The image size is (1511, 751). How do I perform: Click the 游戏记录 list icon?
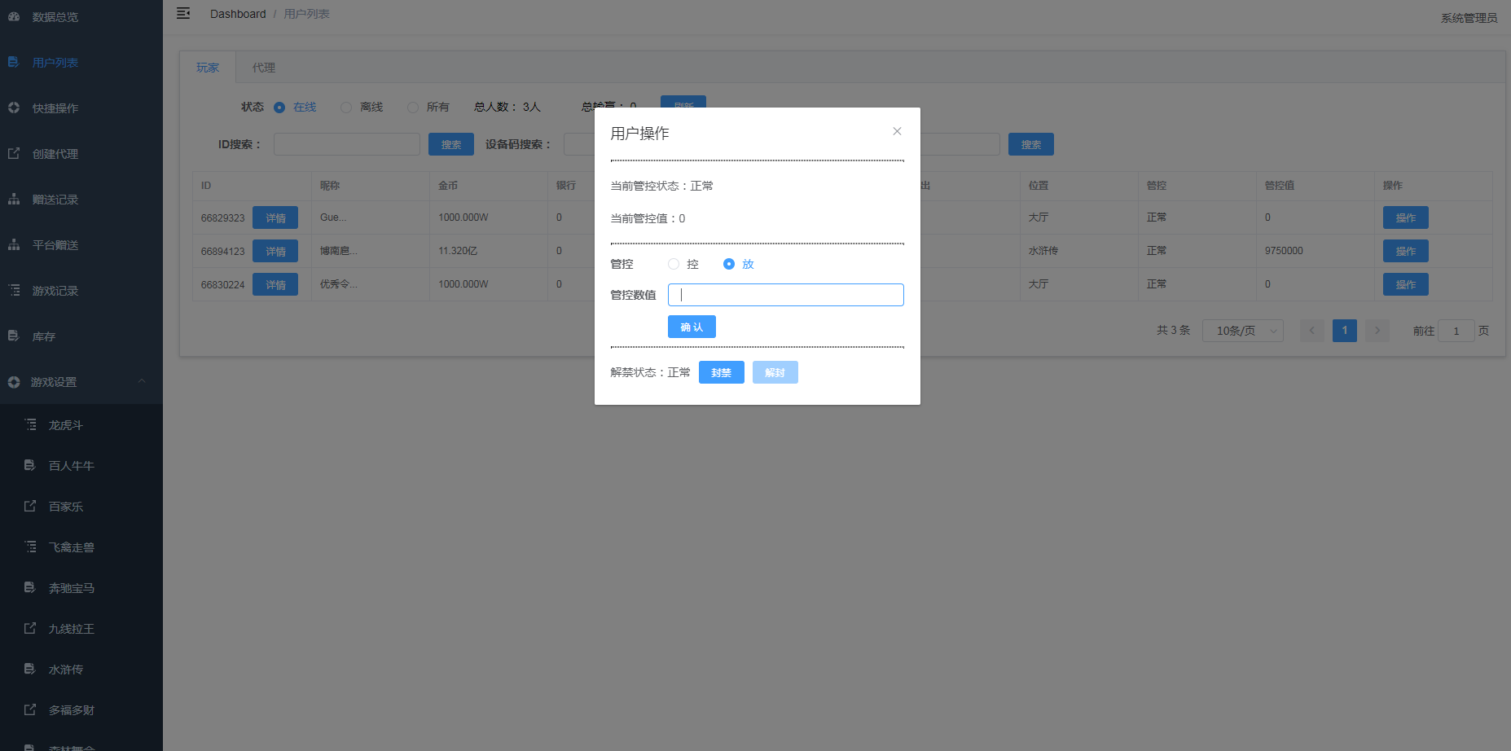click(x=14, y=290)
